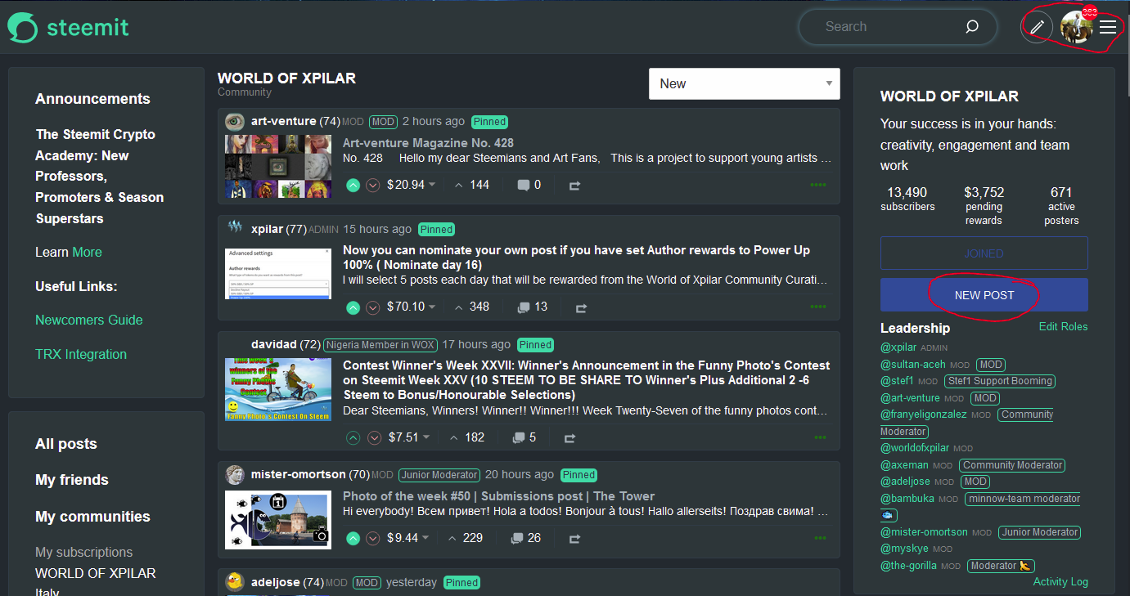Image resolution: width=1130 pixels, height=596 pixels.
Task: Expand the $70.10 payout details
Action: [412, 307]
